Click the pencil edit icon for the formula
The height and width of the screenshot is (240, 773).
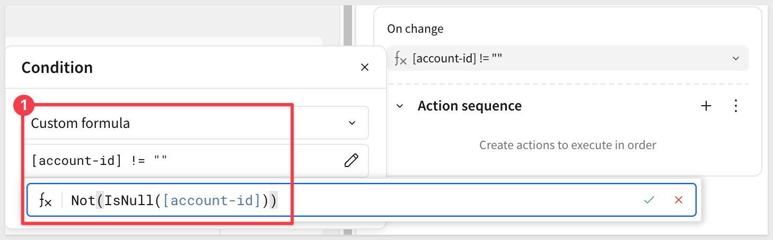point(351,160)
